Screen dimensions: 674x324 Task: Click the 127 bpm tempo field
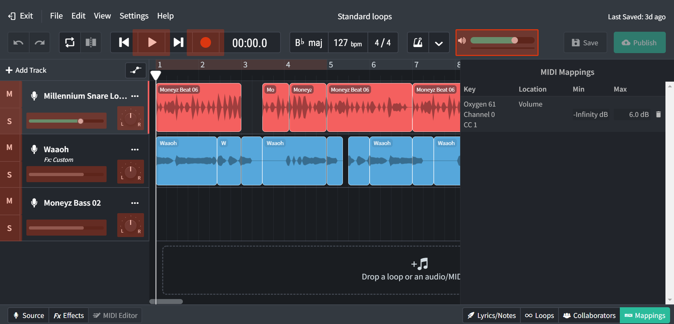[x=348, y=43]
